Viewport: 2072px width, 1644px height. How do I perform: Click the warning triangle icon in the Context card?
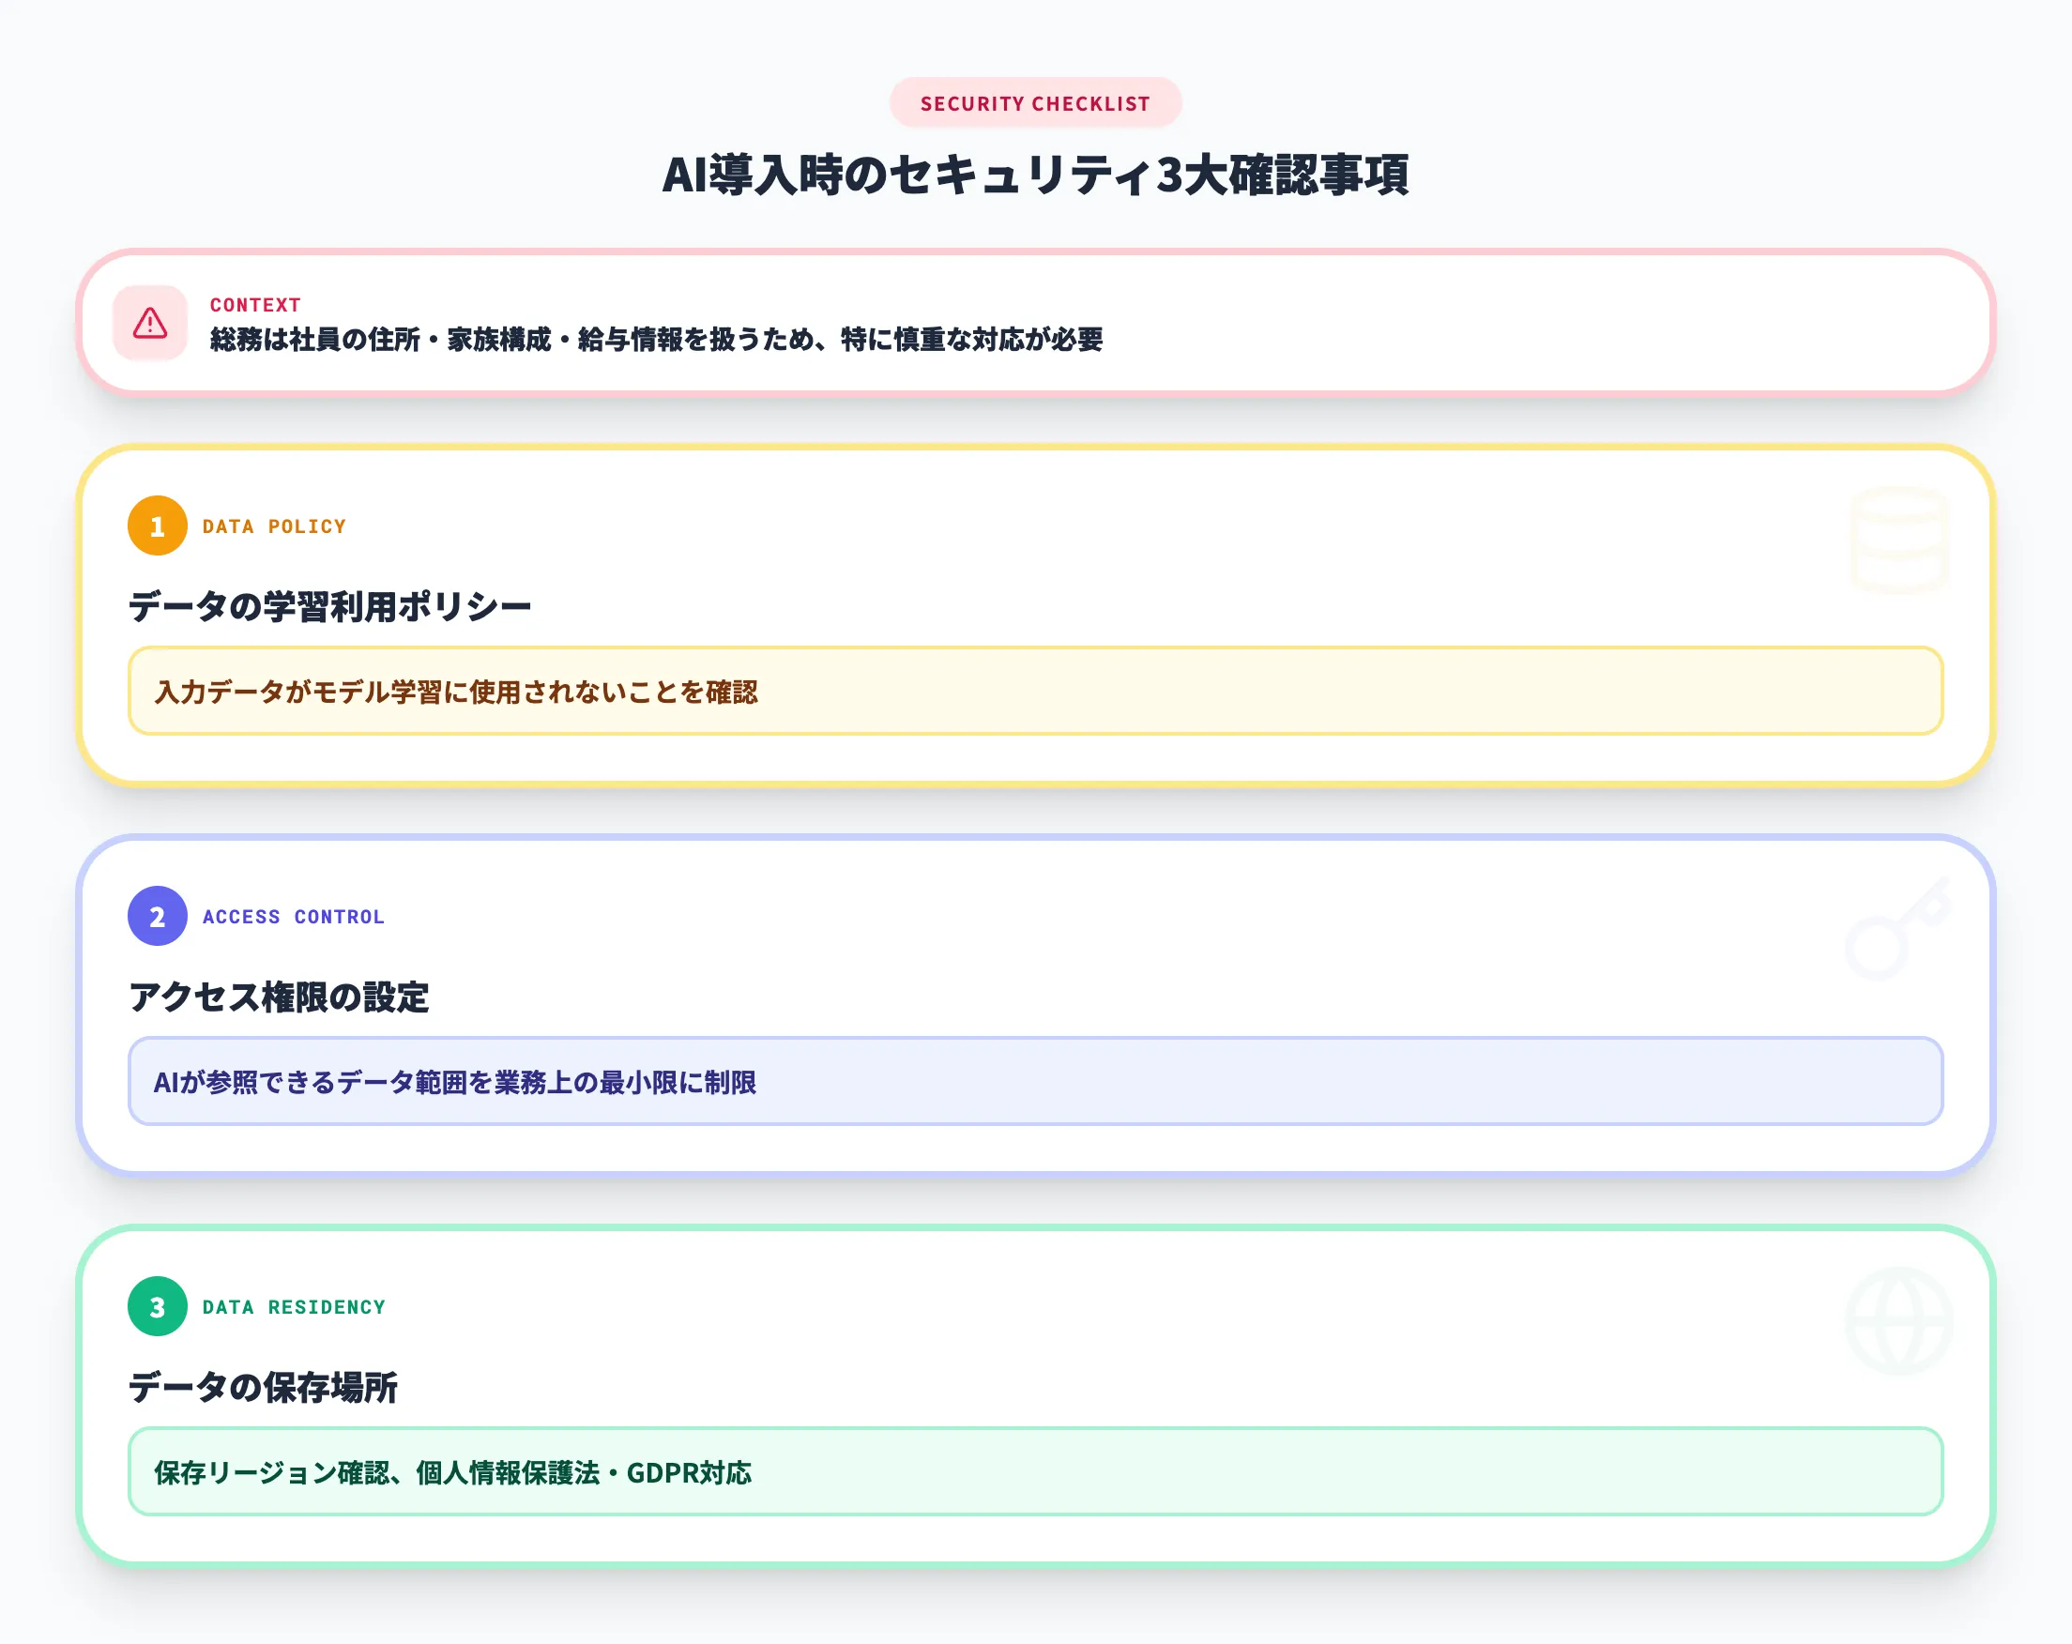pyautogui.click(x=150, y=324)
